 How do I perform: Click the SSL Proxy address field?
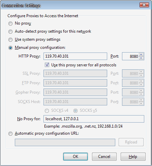point(75,73)
